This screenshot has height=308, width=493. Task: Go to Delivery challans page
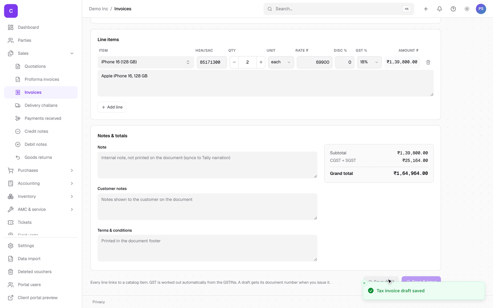(x=41, y=105)
